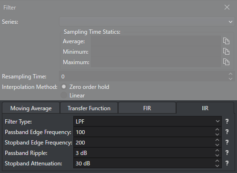This screenshot has width=237, height=173.
Task: Copy the Minimum sampling time value
Action: 226,51
